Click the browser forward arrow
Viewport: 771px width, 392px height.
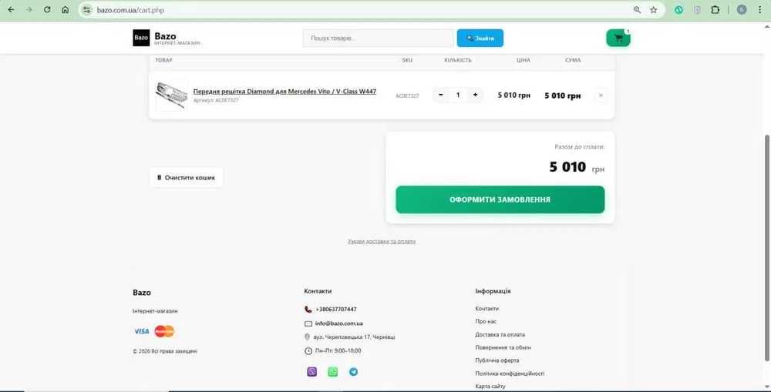point(29,10)
